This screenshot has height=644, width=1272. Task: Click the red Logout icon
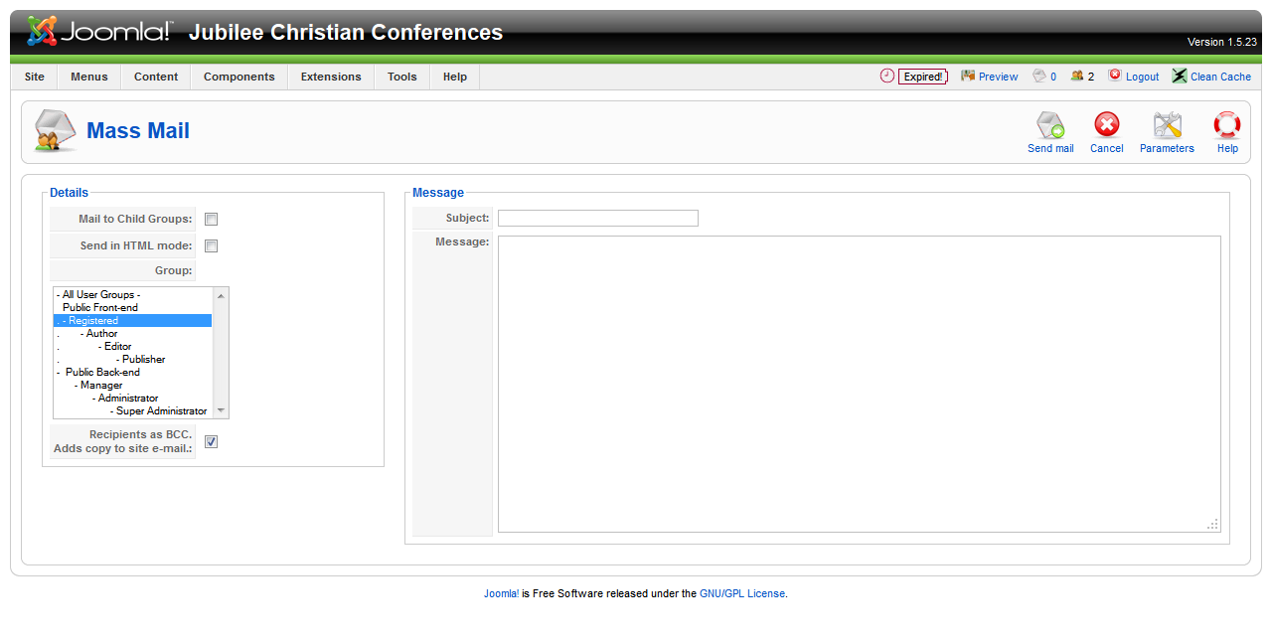(1115, 75)
